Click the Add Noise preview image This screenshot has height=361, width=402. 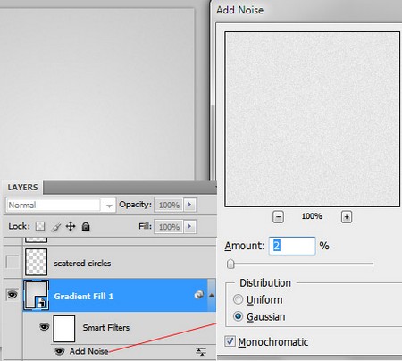(x=312, y=119)
